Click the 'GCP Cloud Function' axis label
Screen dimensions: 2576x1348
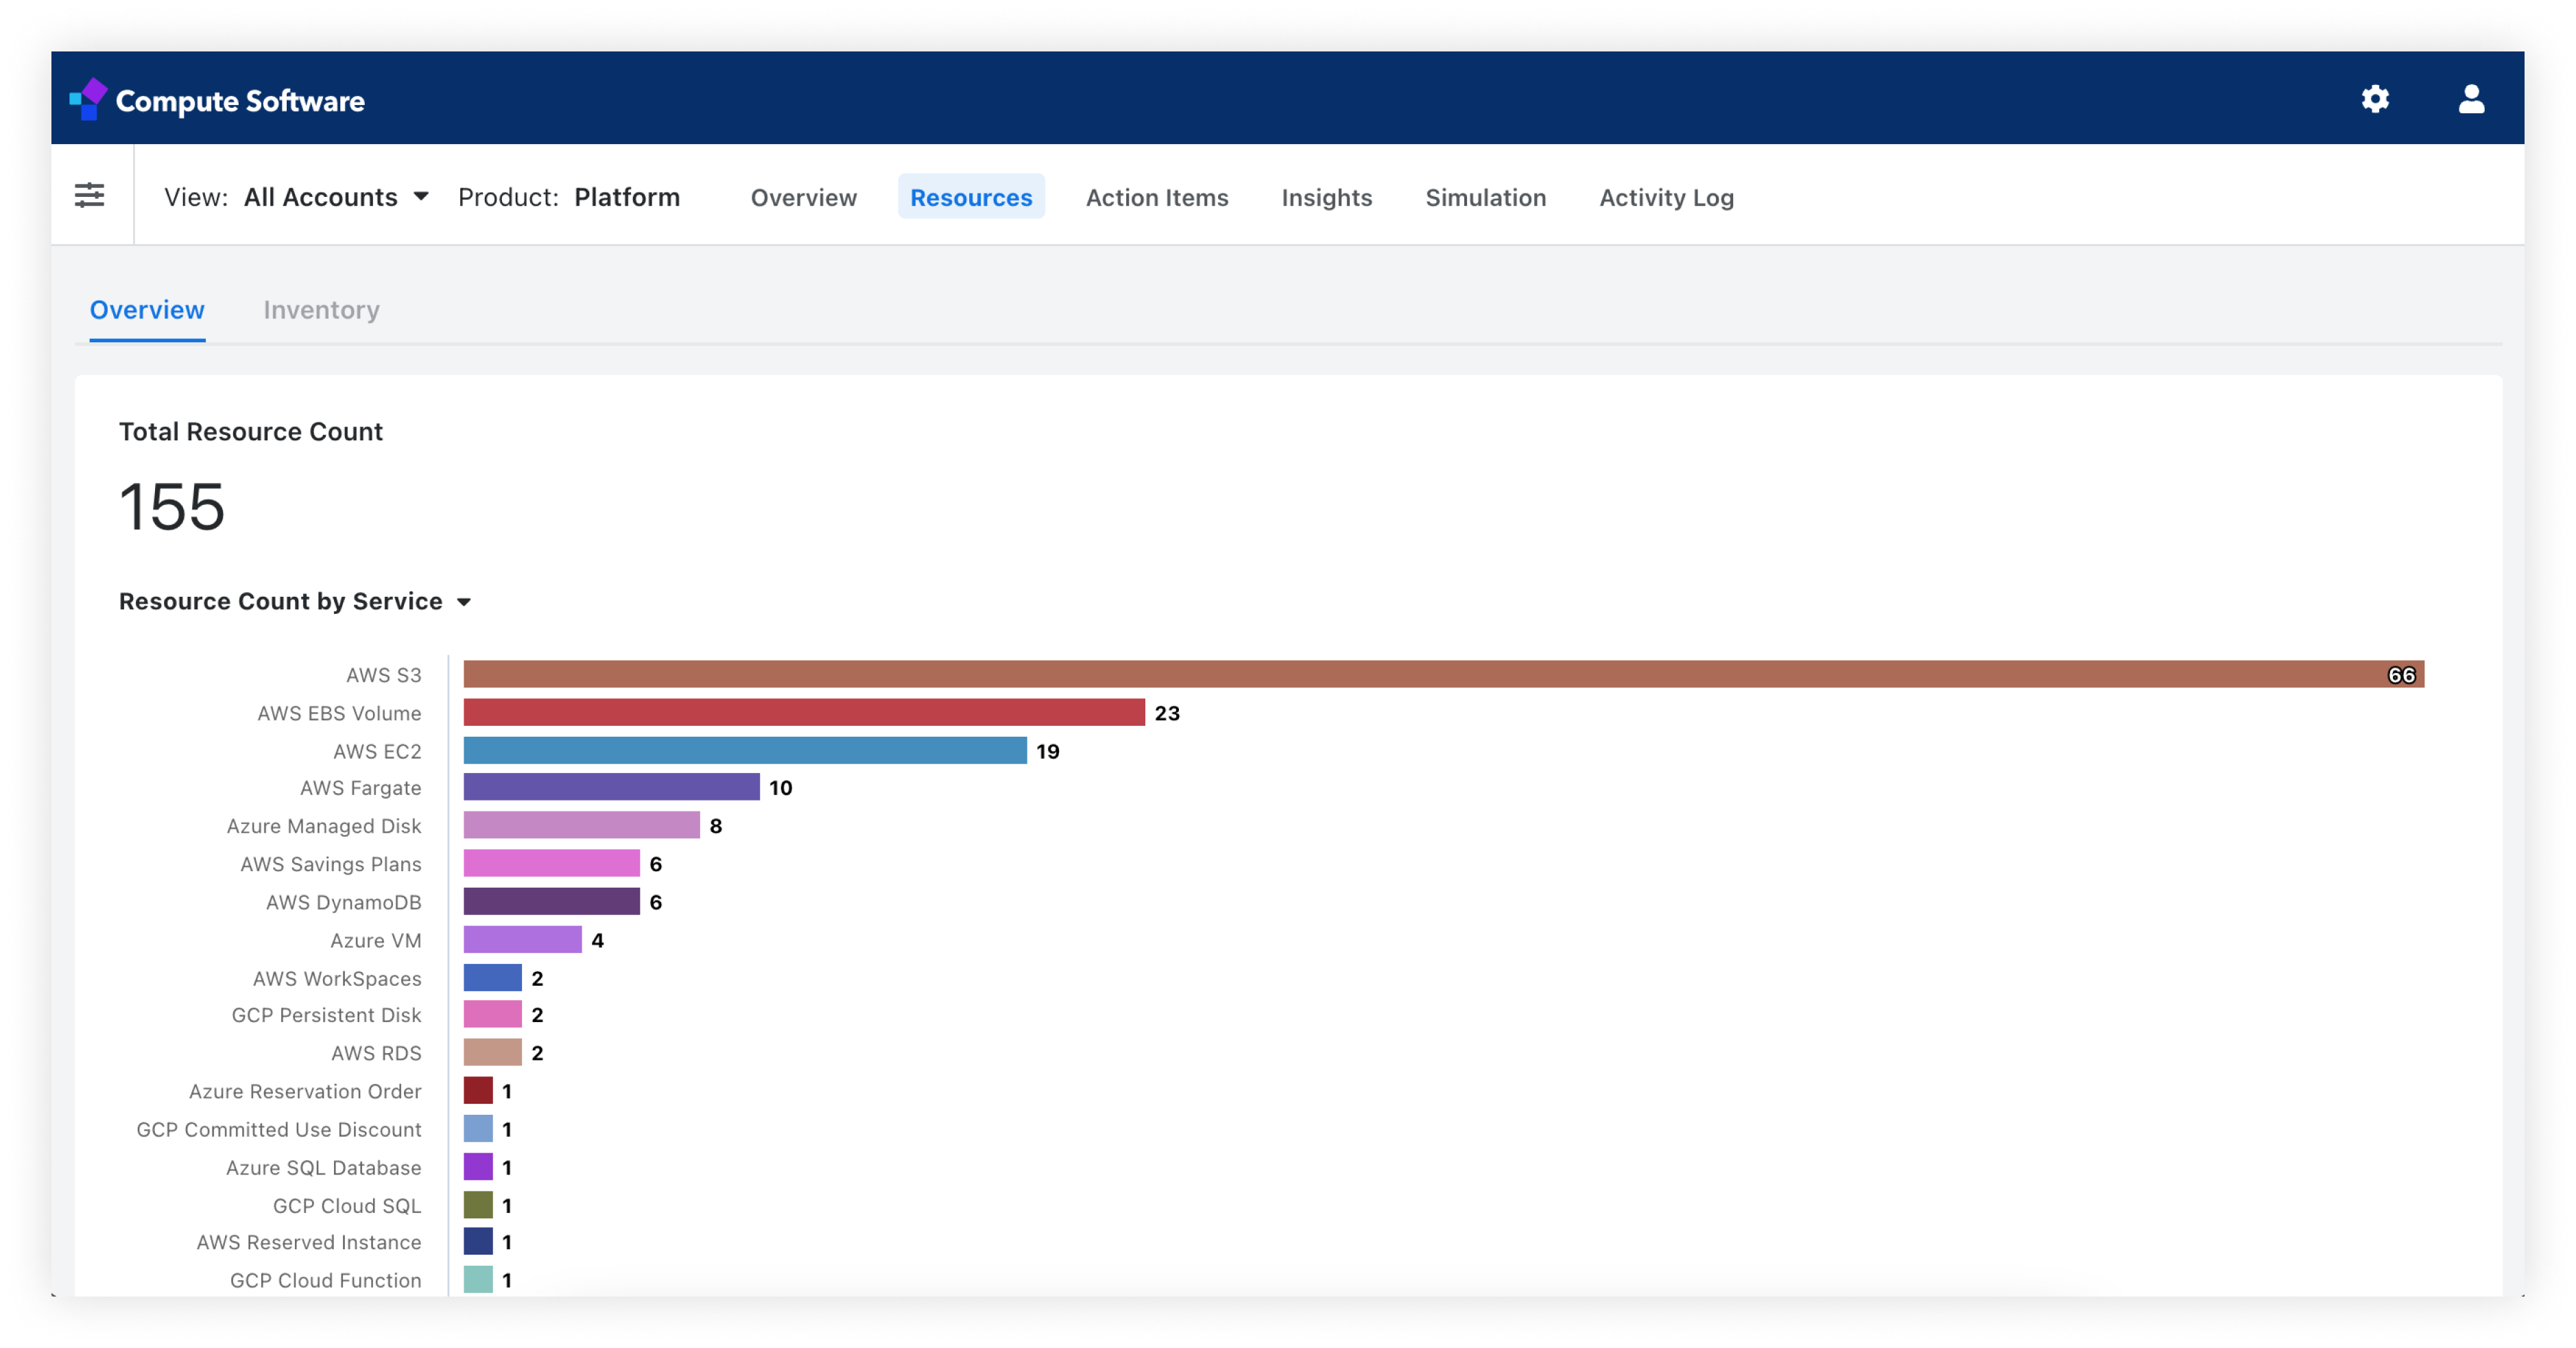click(325, 1280)
